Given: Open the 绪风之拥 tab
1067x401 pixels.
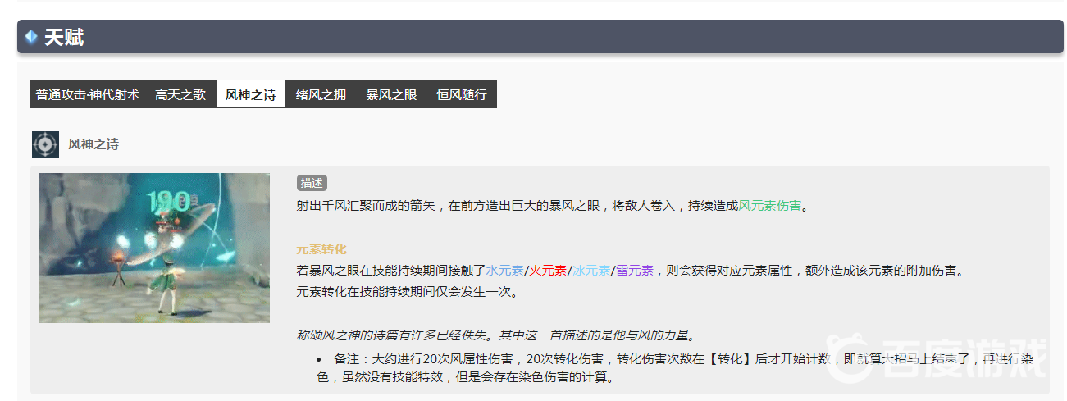Looking at the screenshot, I should [321, 94].
